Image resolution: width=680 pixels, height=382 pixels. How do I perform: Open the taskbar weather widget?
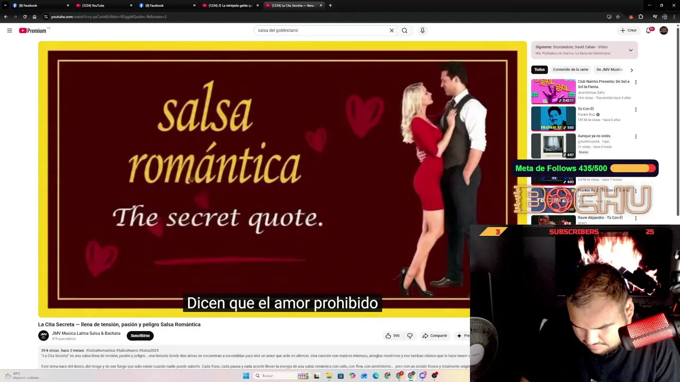pos(21,376)
